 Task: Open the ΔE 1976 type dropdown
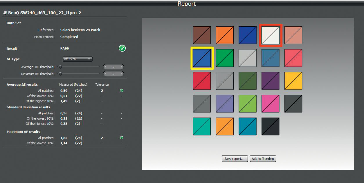point(78,59)
